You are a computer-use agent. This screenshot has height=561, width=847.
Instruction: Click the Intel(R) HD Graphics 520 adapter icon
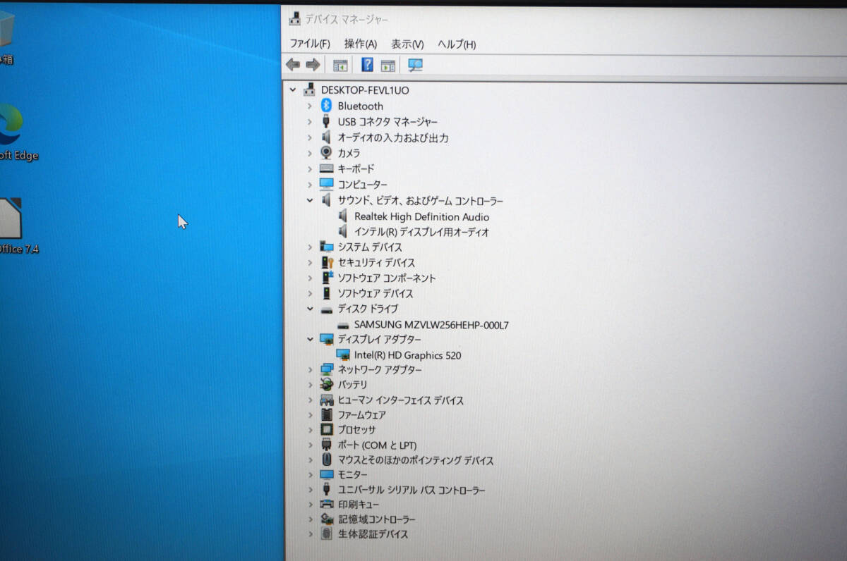[343, 355]
